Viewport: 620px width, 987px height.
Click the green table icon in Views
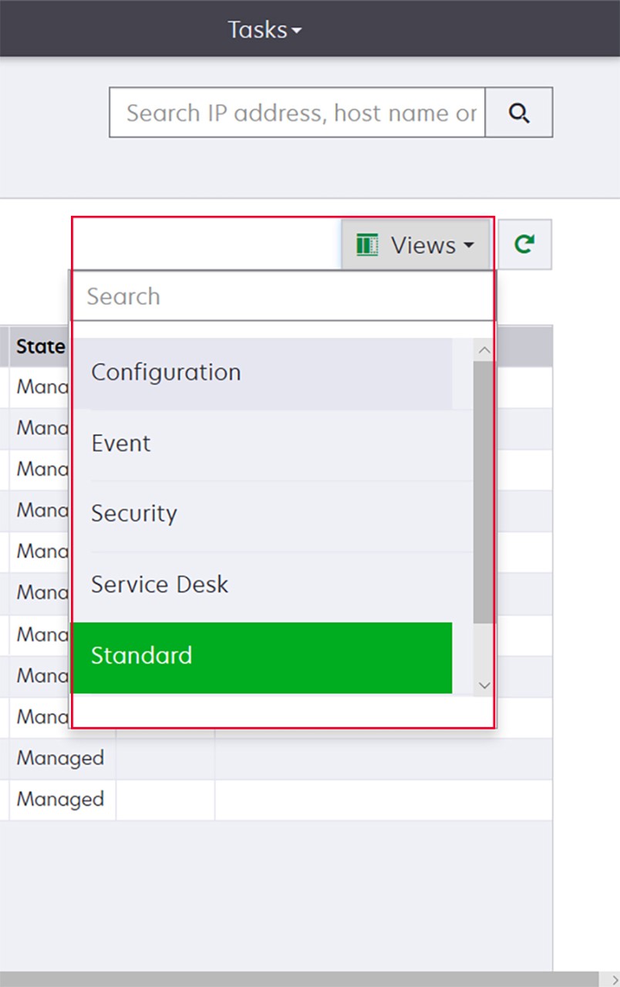pyautogui.click(x=367, y=245)
